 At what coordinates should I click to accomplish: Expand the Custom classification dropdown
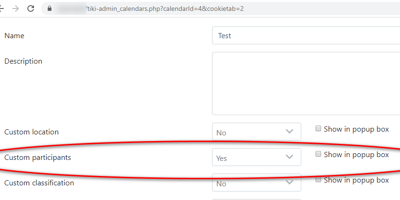pos(256,183)
